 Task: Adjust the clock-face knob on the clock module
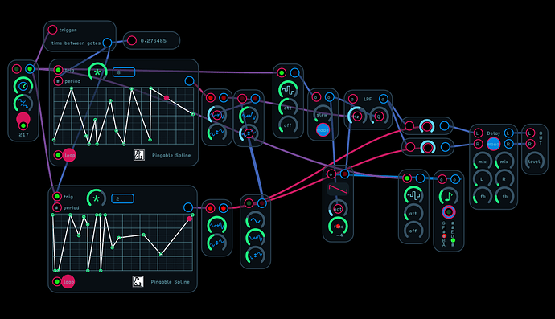pyautogui.click(x=23, y=86)
